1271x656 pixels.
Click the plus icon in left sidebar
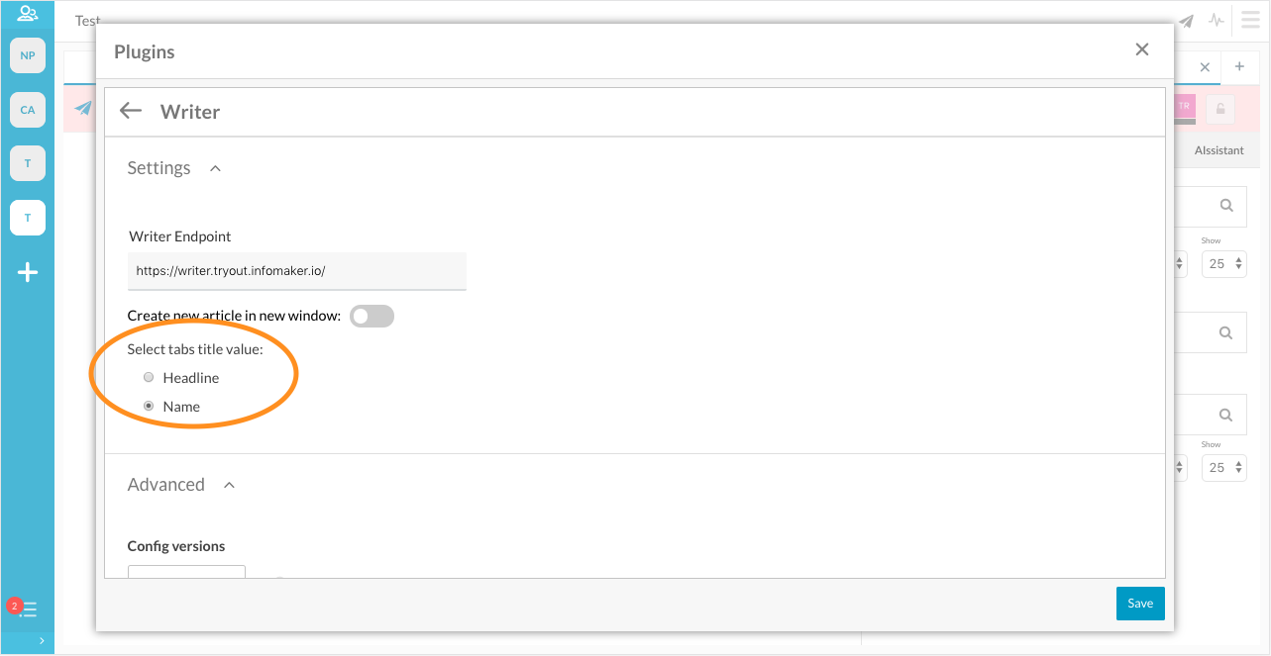tap(27, 272)
